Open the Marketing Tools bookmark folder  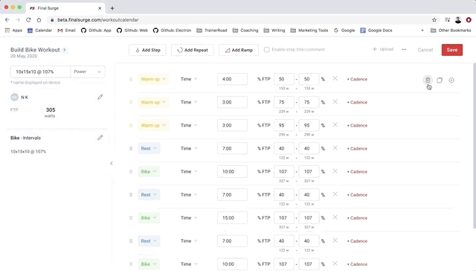[x=309, y=31]
